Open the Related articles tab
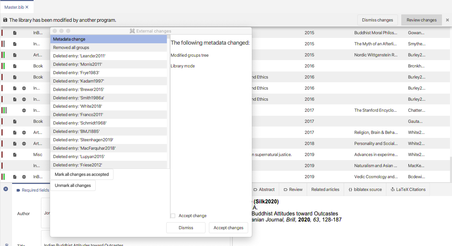Screen dimensions: 452x246 325,190
